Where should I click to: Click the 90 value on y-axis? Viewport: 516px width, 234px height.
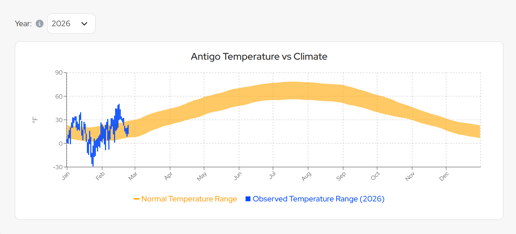(59, 73)
